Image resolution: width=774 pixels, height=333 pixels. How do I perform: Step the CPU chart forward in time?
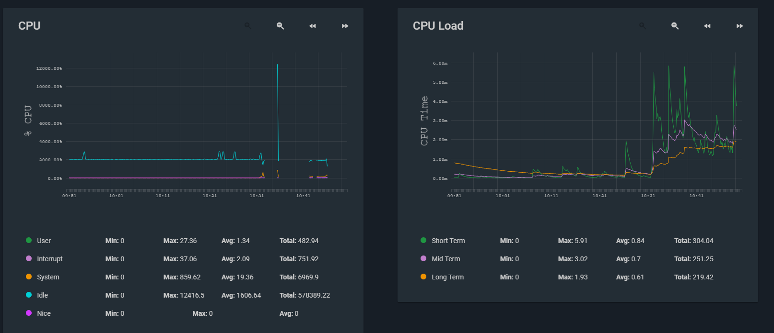345,26
